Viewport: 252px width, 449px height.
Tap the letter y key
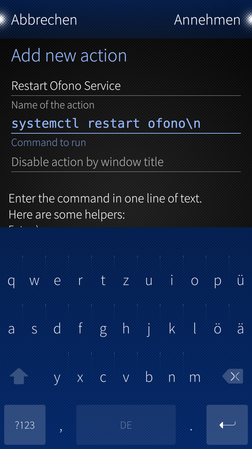coord(57,377)
